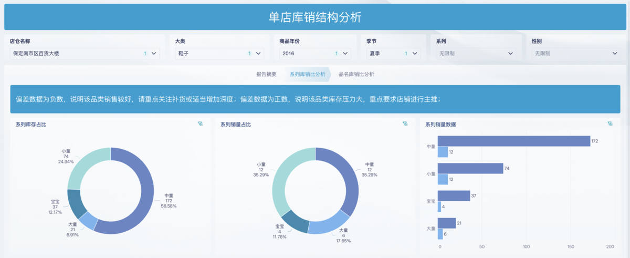The width and height of the screenshot is (630, 258).
Task: Expand the 大类 dropdown showing 鞋子
Action: click(x=219, y=54)
